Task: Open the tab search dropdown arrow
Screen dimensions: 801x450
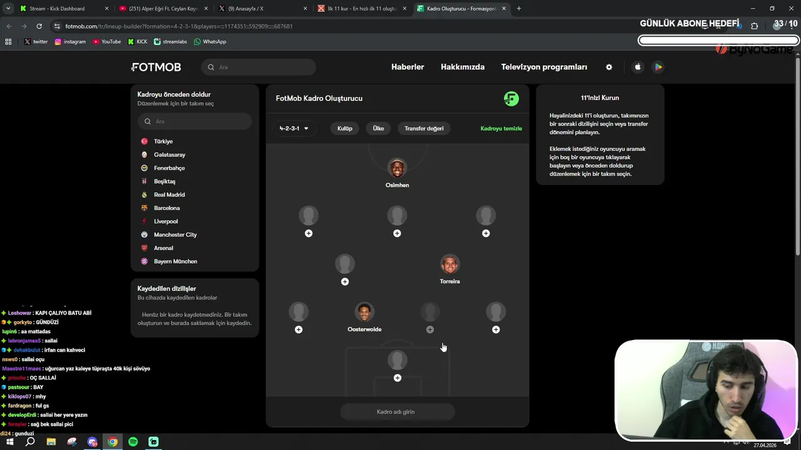Action: [8, 9]
